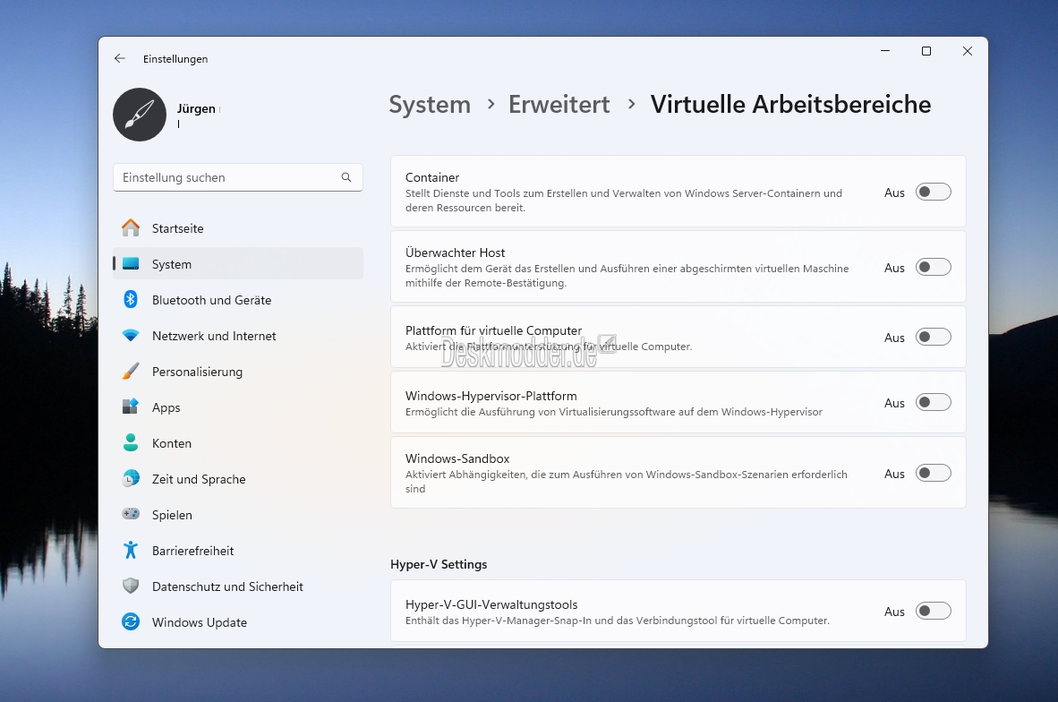
Task: Click the Datenschutz shield icon
Action: click(x=131, y=586)
